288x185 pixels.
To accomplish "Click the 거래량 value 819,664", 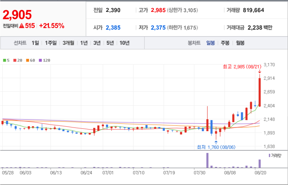I will [x=253, y=10].
